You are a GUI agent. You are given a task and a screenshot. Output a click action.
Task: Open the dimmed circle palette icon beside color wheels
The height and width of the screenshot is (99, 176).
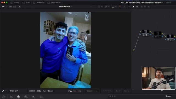click(26, 97)
